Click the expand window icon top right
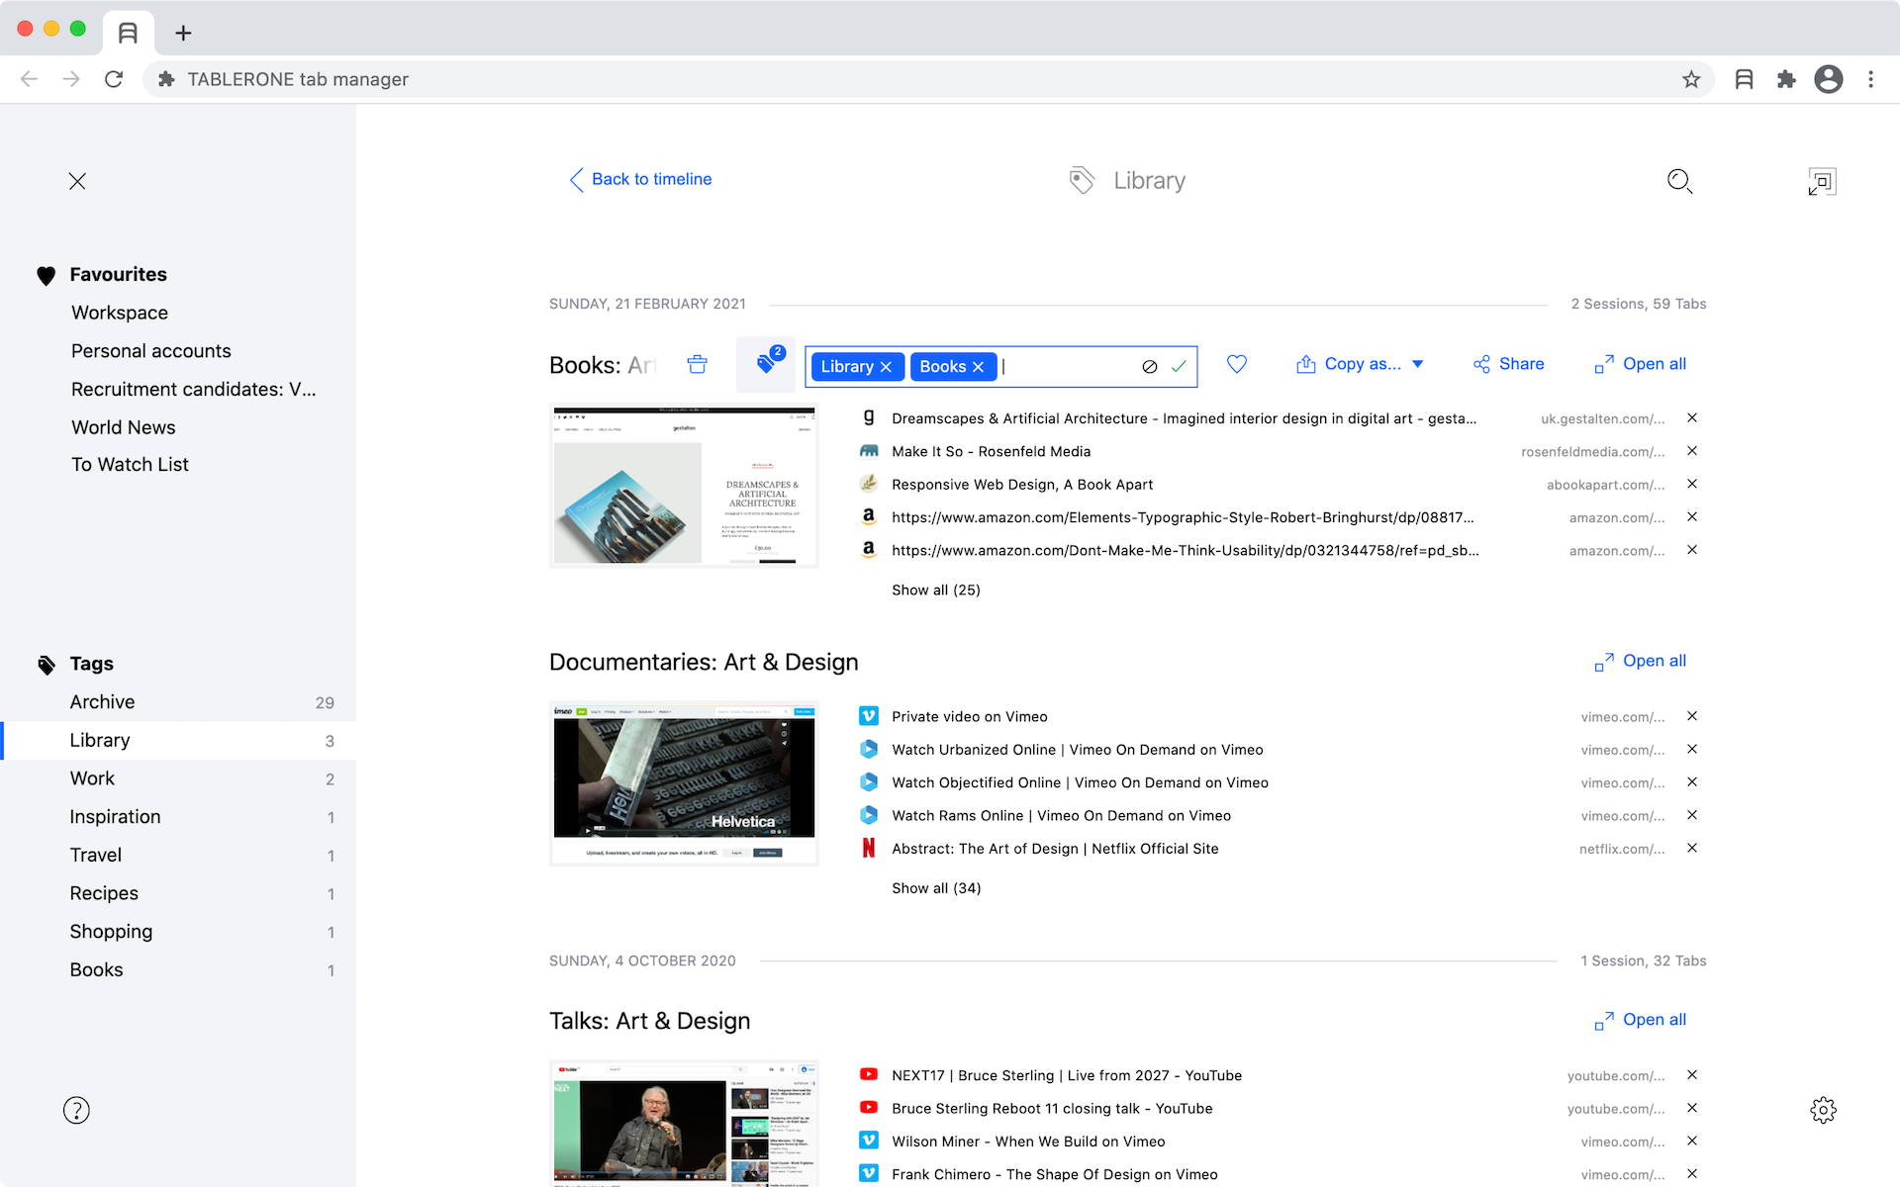Screen dimensions: 1900x1187 click(x=1822, y=181)
